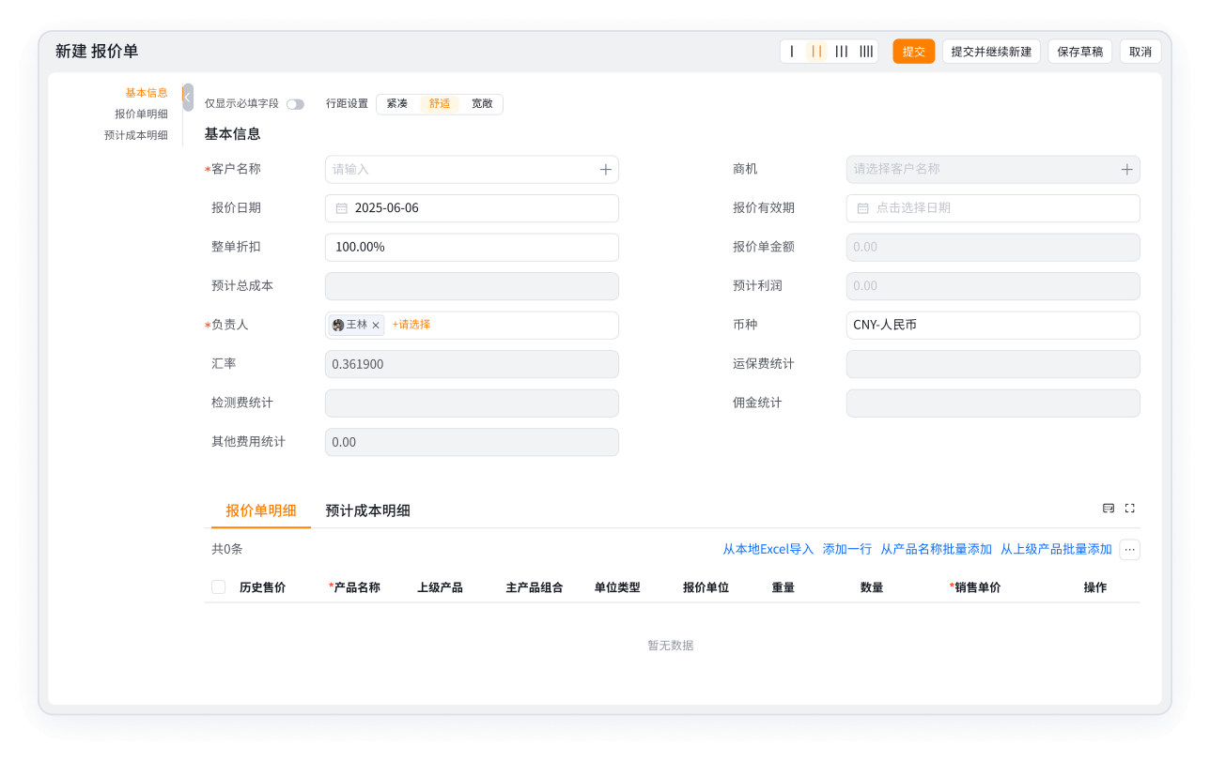Click the 预计总成本 field
The width and height of the screenshot is (1210, 761).
click(x=472, y=286)
